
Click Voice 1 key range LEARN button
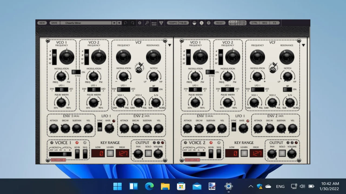[110, 153]
